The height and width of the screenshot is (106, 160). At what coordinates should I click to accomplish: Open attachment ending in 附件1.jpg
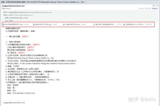(16, 24)
